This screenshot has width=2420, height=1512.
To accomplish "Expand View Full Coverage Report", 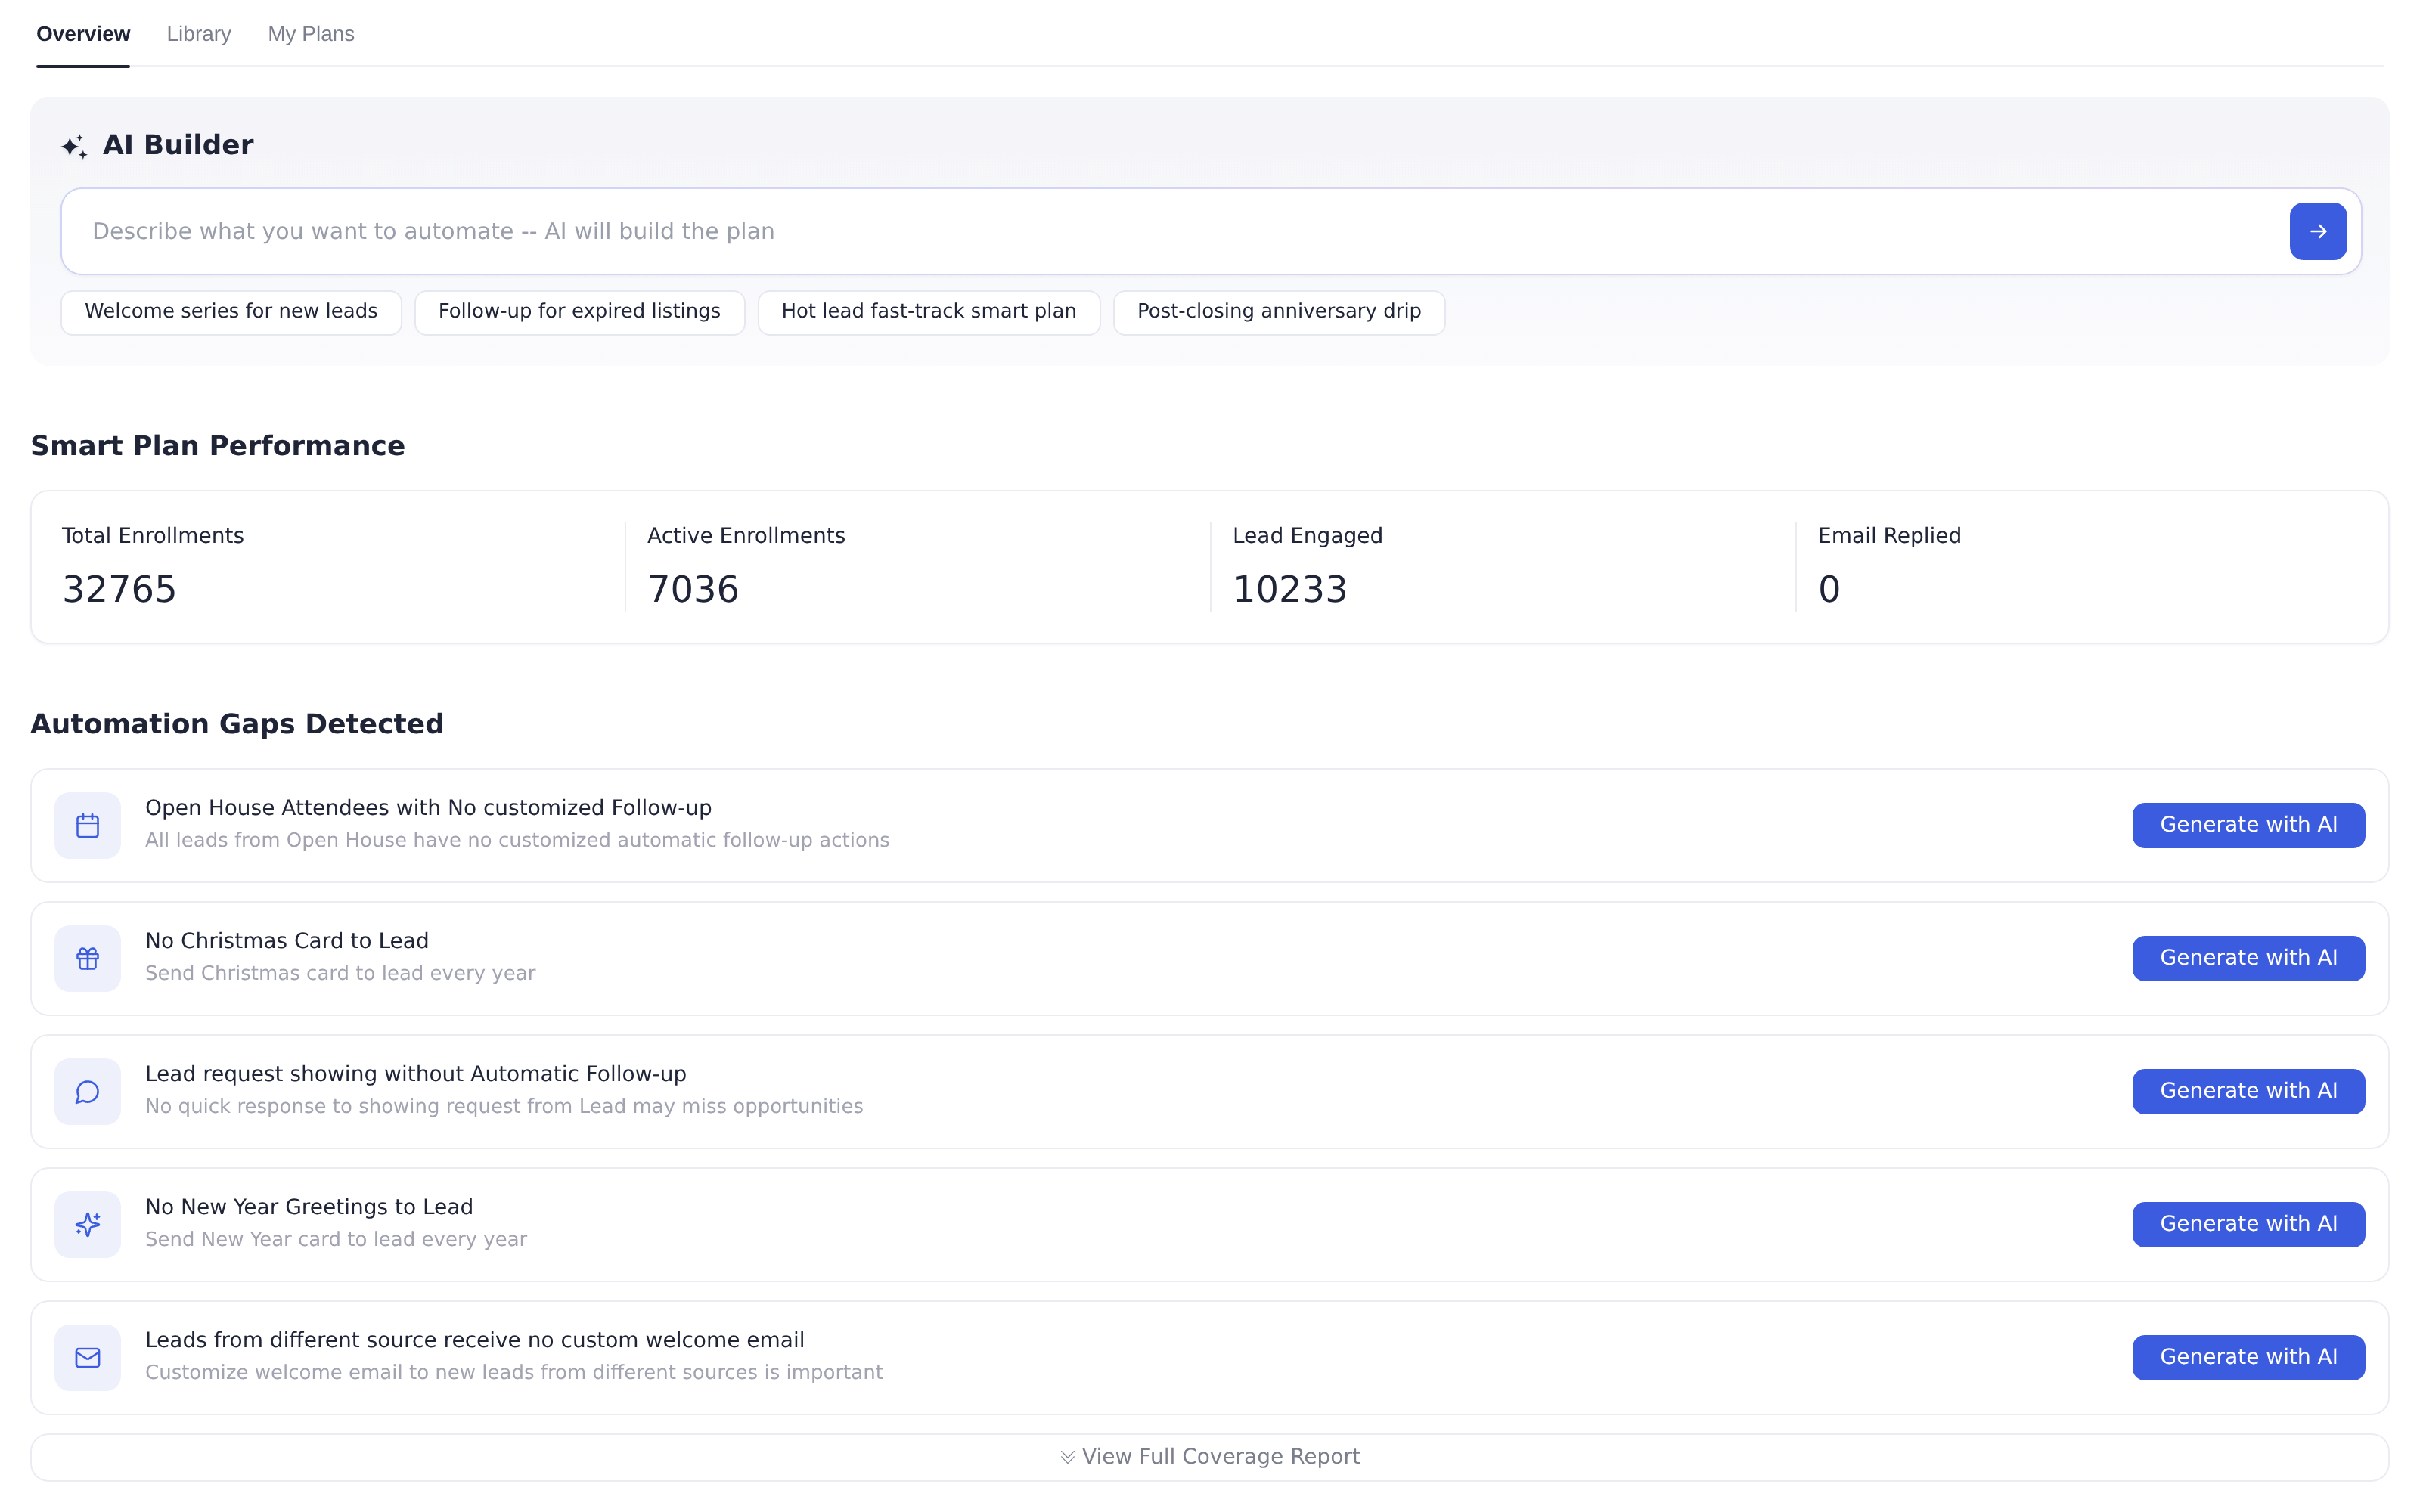I will pos(1209,1457).
